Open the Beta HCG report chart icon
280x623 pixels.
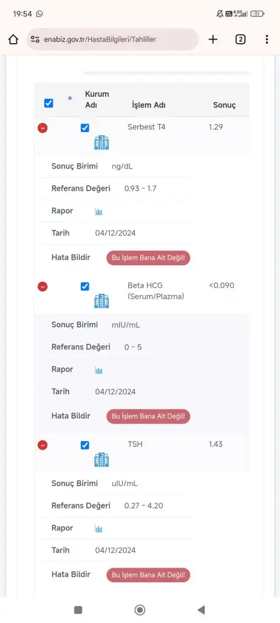(99, 370)
